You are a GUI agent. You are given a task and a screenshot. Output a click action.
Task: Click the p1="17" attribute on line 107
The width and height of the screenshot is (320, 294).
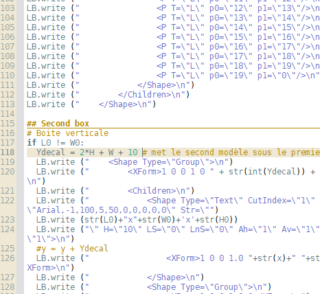click(x=279, y=47)
